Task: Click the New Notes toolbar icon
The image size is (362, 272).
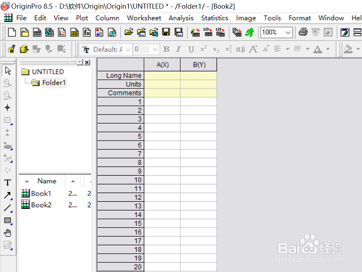Action: 112,32
